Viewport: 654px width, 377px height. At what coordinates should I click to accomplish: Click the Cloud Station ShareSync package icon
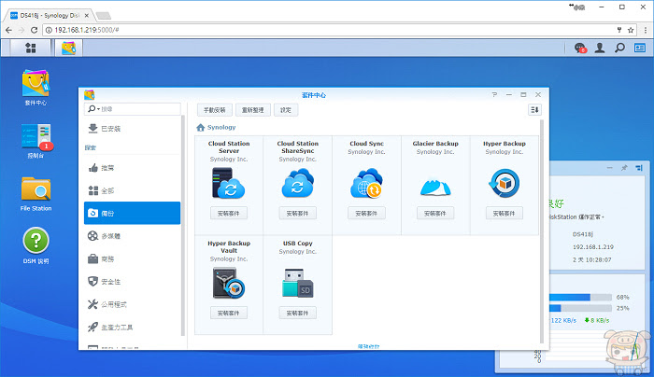(x=297, y=183)
